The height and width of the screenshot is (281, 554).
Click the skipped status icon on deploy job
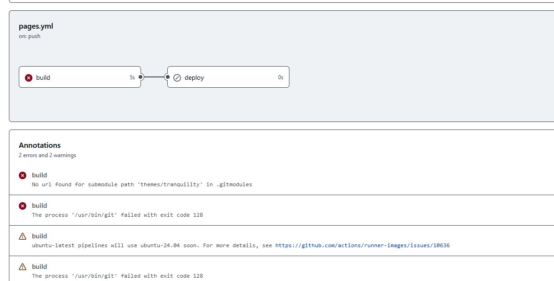click(177, 77)
